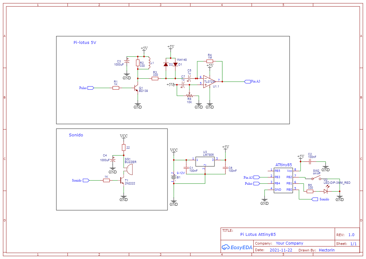
Task: Select the 'PB2' pin label on ATtiny85
Action: (x=289, y=177)
